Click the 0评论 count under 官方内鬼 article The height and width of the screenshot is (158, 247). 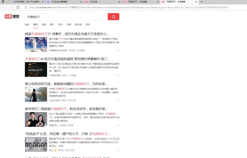64,75
